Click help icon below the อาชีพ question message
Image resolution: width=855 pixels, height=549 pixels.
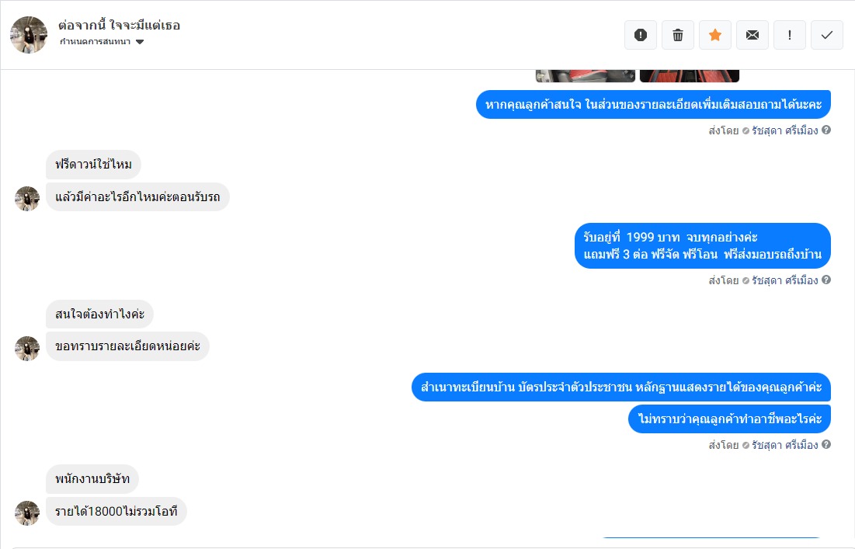[826, 444]
